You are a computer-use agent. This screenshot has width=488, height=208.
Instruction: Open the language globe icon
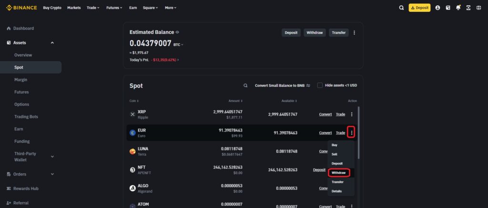[x=478, y=8]
